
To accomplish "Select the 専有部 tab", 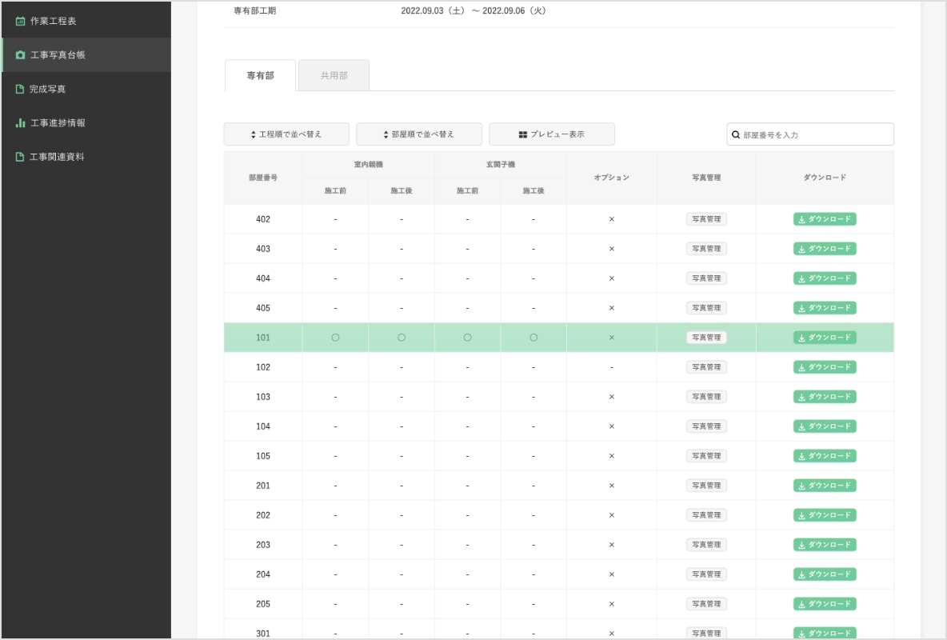I will 260,75.
